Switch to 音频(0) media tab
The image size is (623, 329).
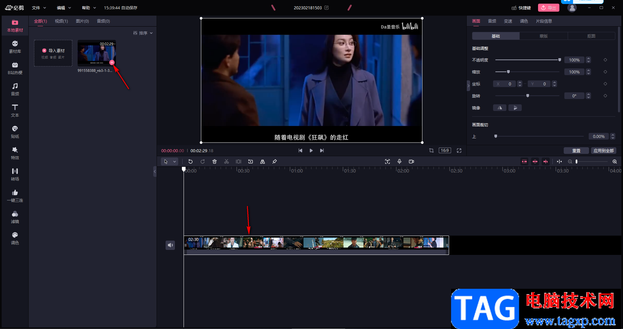(x=103, y=21)
